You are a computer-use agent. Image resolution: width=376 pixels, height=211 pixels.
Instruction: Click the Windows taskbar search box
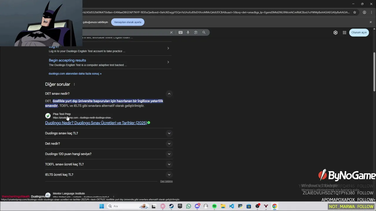[127, 206]
